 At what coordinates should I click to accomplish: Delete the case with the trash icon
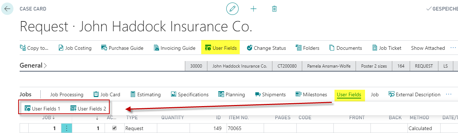274,8
